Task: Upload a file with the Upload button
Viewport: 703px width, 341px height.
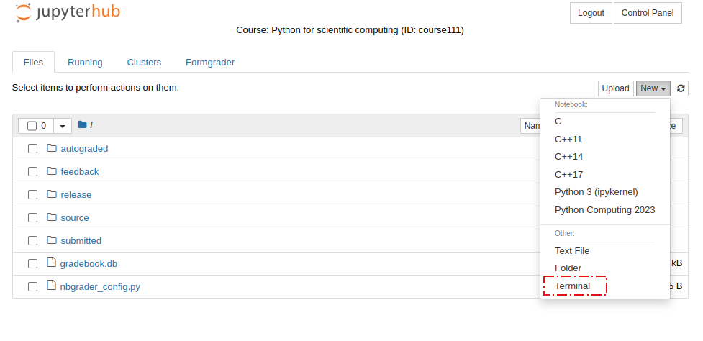Action: pyautogui.click(x=615, y=88)
